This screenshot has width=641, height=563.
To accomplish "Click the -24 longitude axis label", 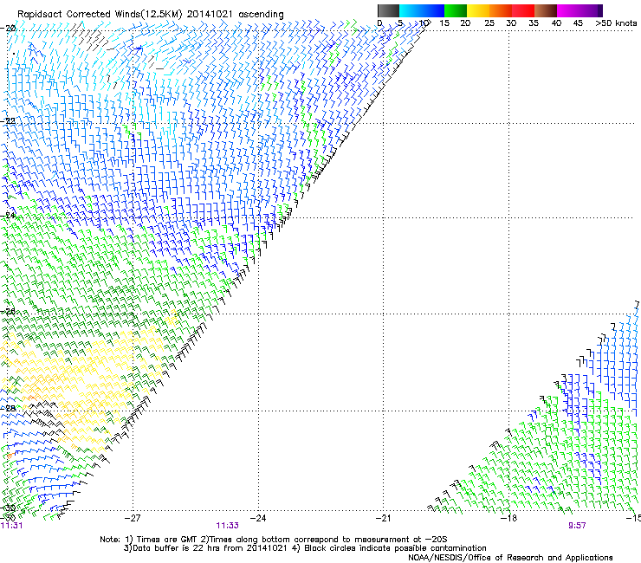I will click(x=258, y=518).
